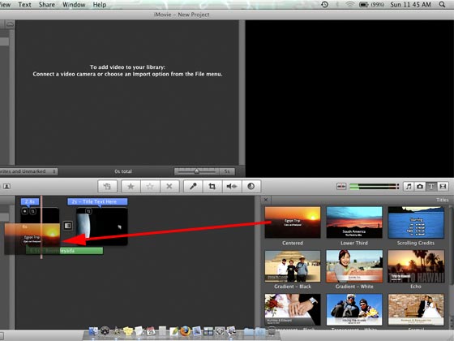Open crop badge on first project clip
This screenshot has height=341, width=454.
click(33, 211)
